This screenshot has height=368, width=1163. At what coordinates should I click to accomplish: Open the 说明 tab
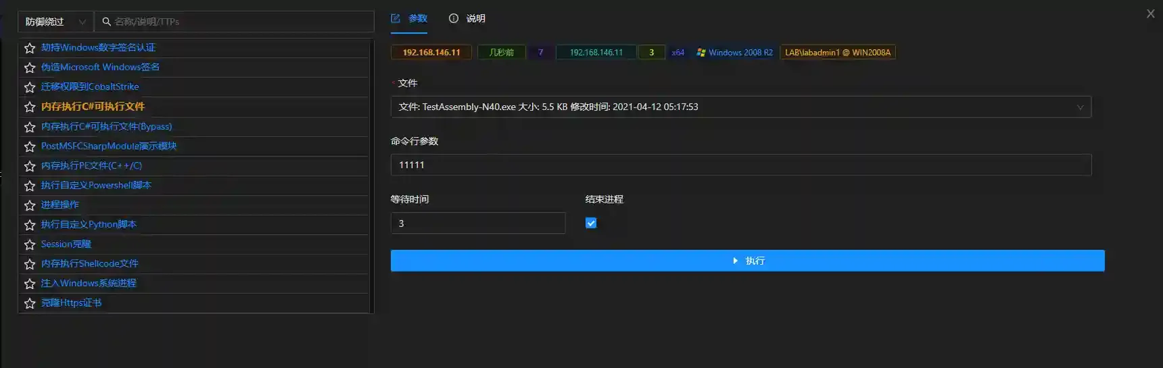[467, 18]
